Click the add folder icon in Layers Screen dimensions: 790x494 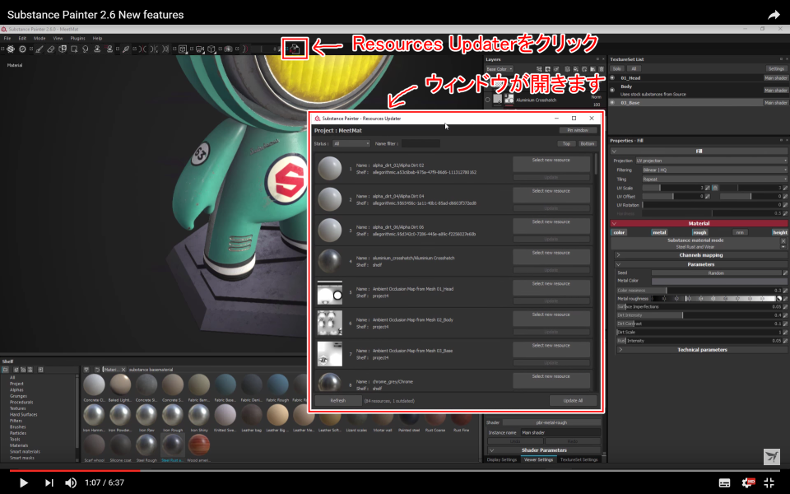coord(593,69)
